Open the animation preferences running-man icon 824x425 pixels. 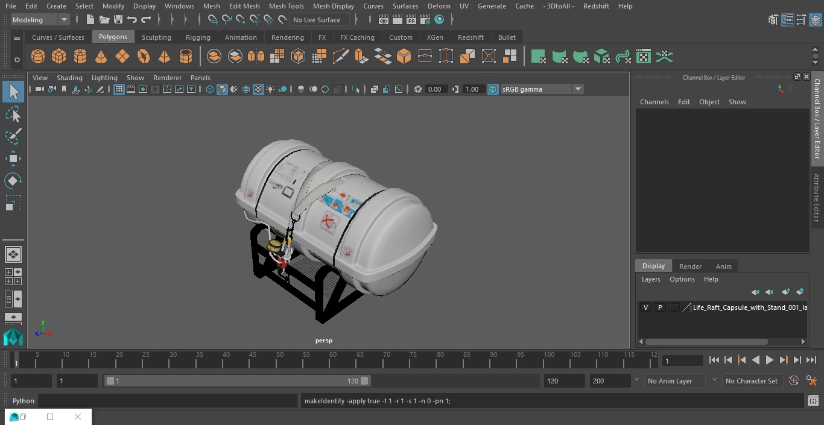click(812, 381)
